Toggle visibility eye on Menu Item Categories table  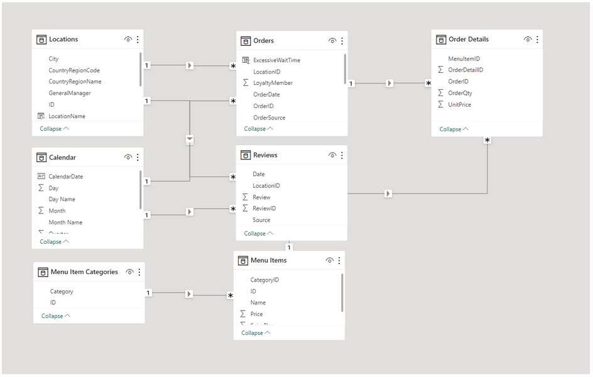[x=129, y=272]
